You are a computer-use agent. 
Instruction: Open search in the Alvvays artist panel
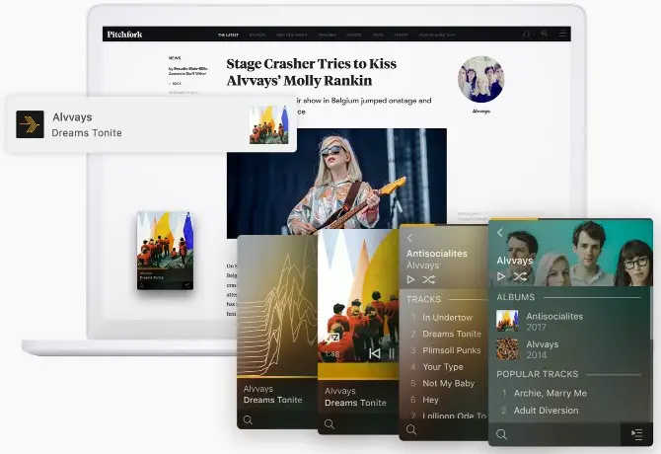pyautogui.click(x=501, y=434)
